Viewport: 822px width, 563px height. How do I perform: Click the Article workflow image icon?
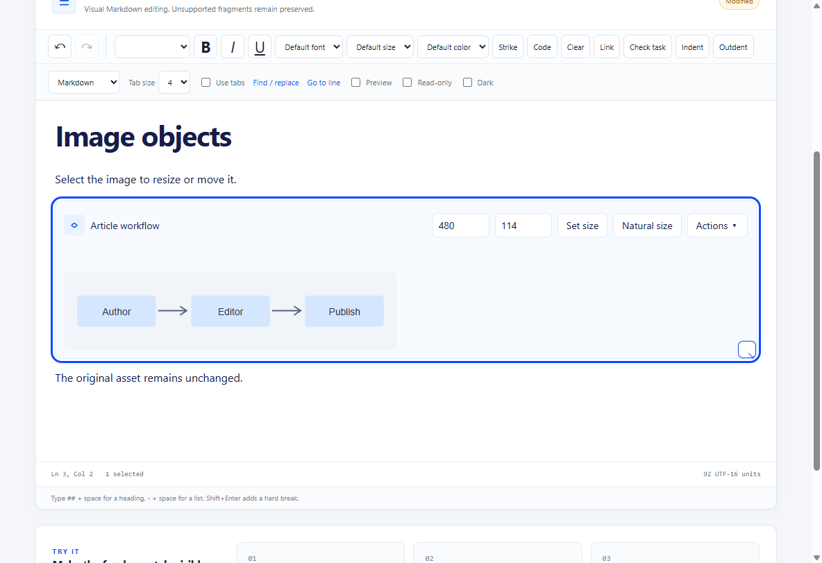pos(74,226)
